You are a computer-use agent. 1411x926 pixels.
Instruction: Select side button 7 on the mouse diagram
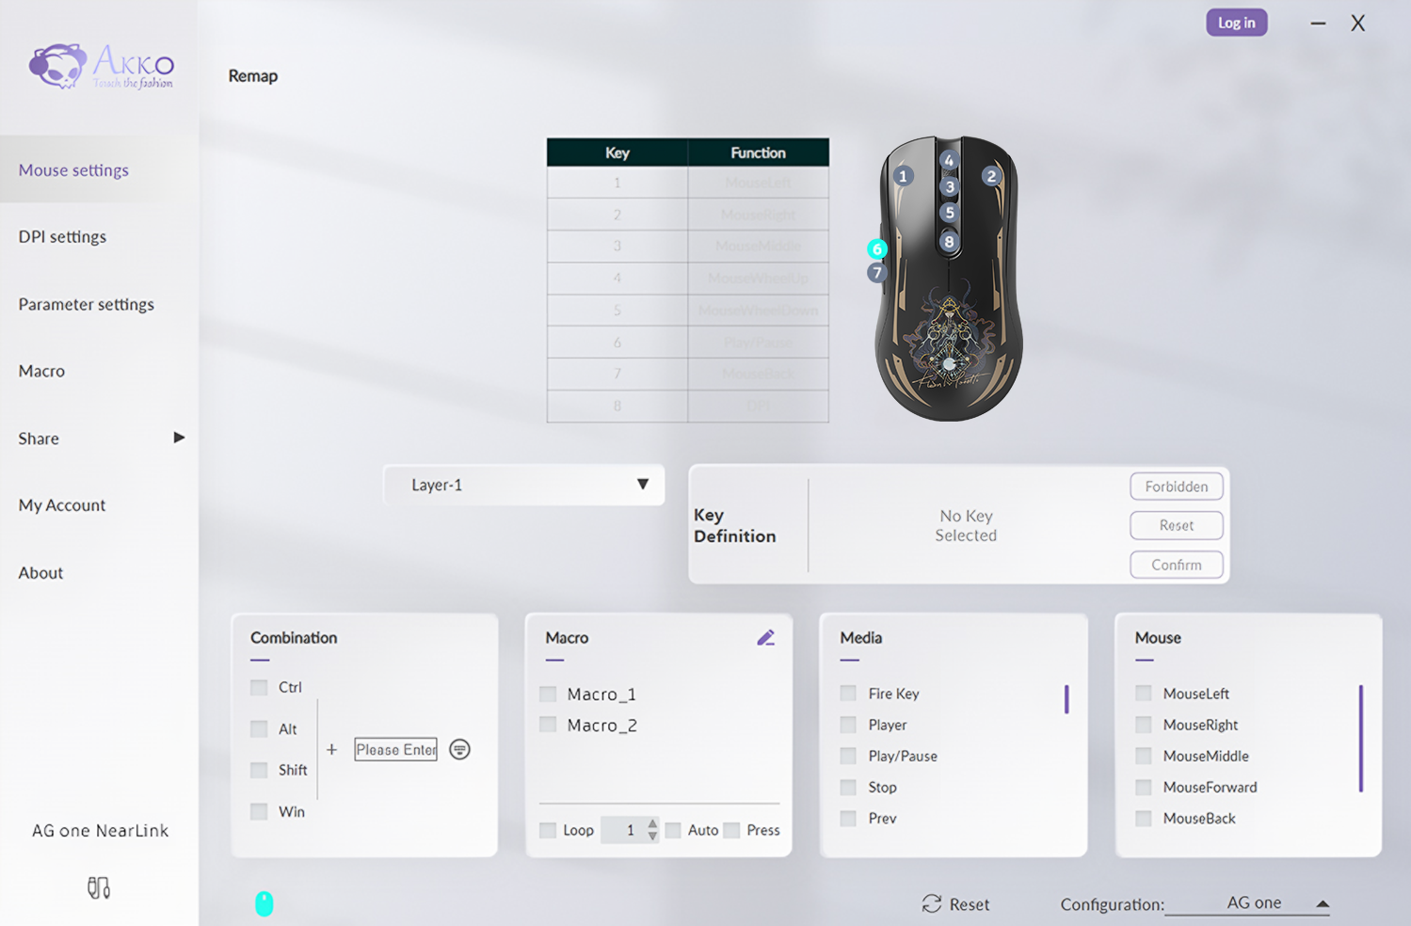[x=876, y=272]
